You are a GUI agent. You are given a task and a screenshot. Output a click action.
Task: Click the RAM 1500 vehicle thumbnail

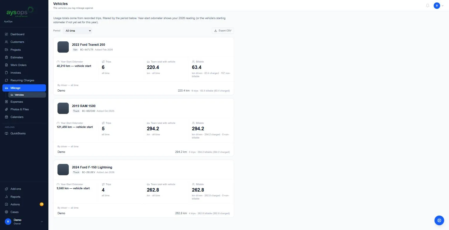pos(63,108)
